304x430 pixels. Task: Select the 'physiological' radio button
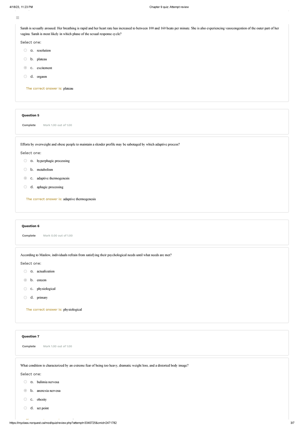coord(25,289)
